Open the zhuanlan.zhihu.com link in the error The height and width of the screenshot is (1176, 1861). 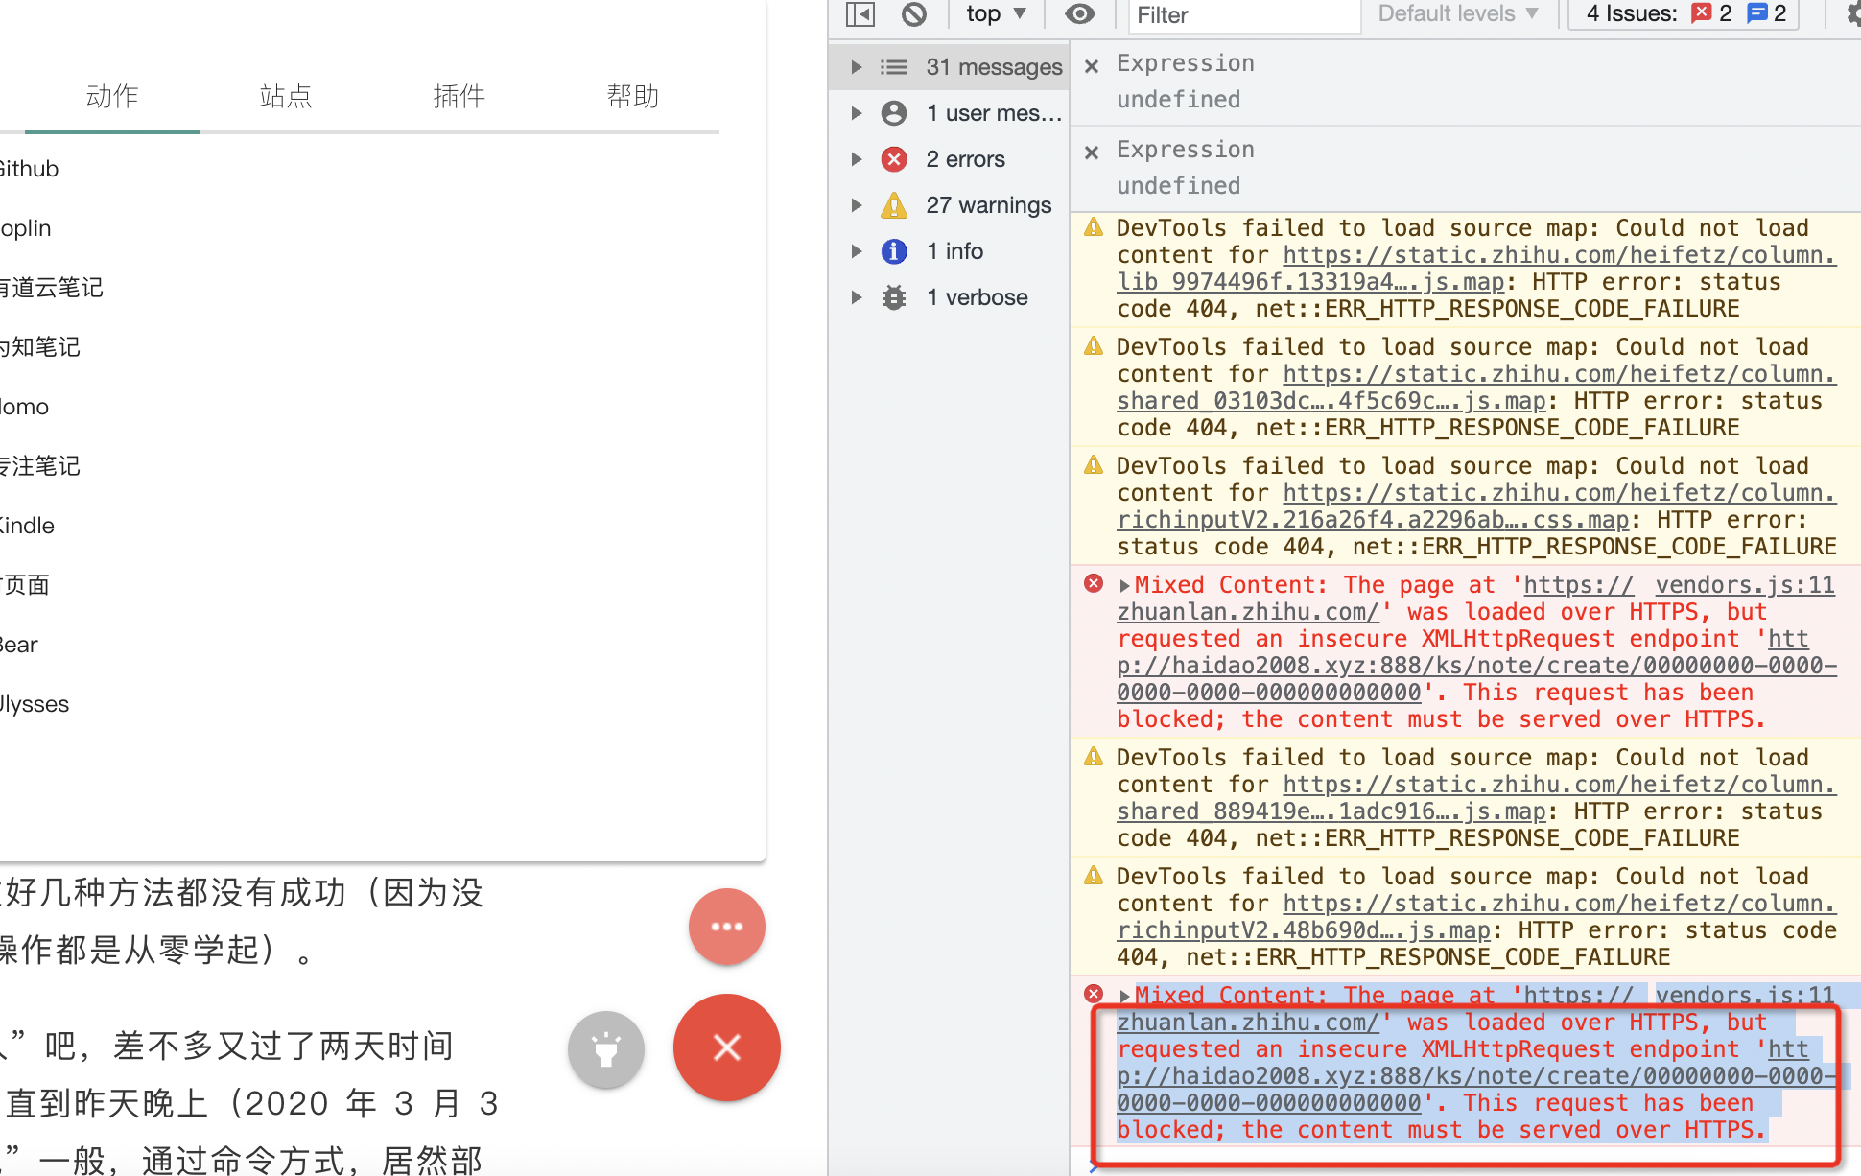[x=1243, y=611]
